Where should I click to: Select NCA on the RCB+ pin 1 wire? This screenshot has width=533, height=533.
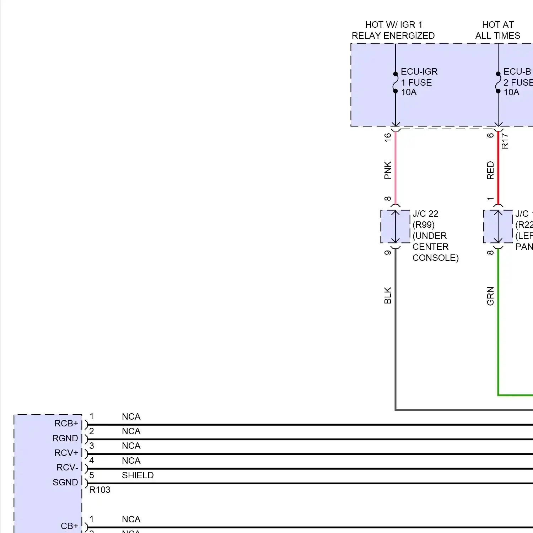pos(131,417)
